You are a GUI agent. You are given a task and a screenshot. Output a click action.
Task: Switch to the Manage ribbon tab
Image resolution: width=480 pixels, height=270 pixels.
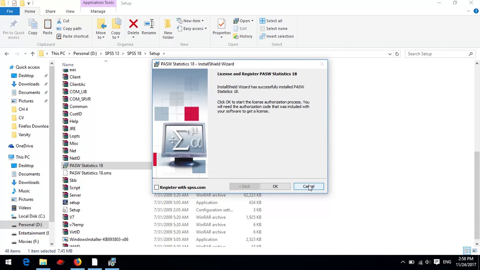point(98,11)
